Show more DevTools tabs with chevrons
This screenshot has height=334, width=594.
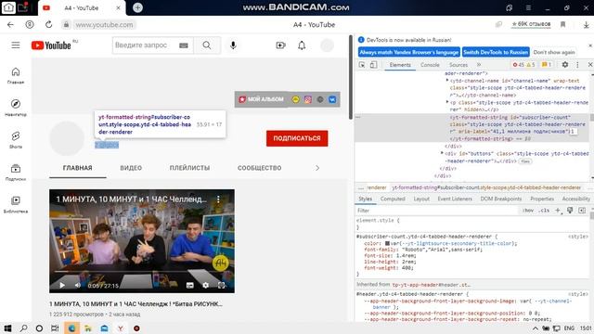pyautogui.click(x=479, y=65)
